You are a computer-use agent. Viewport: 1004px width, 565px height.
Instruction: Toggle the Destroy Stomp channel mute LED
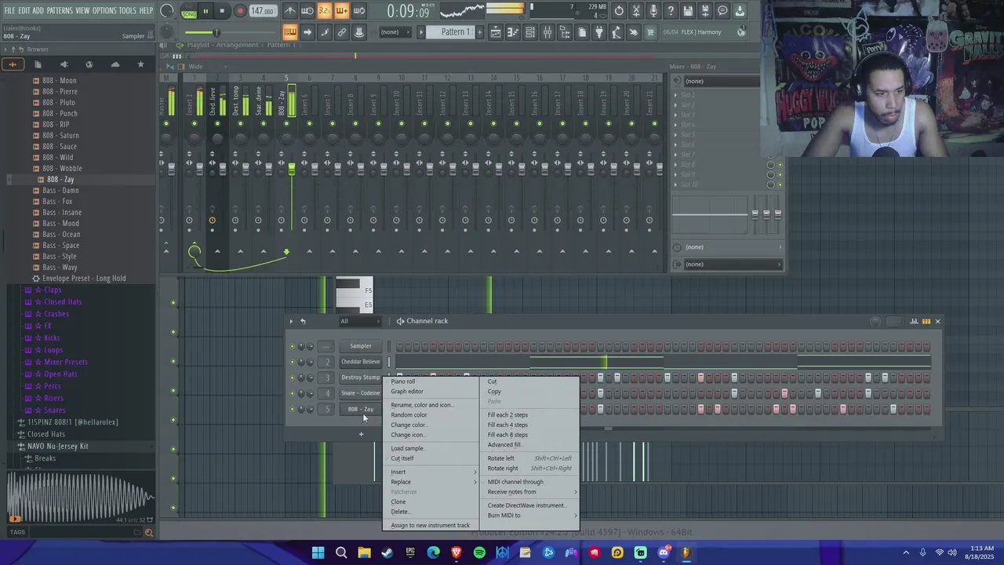click(x=293, y=377)
